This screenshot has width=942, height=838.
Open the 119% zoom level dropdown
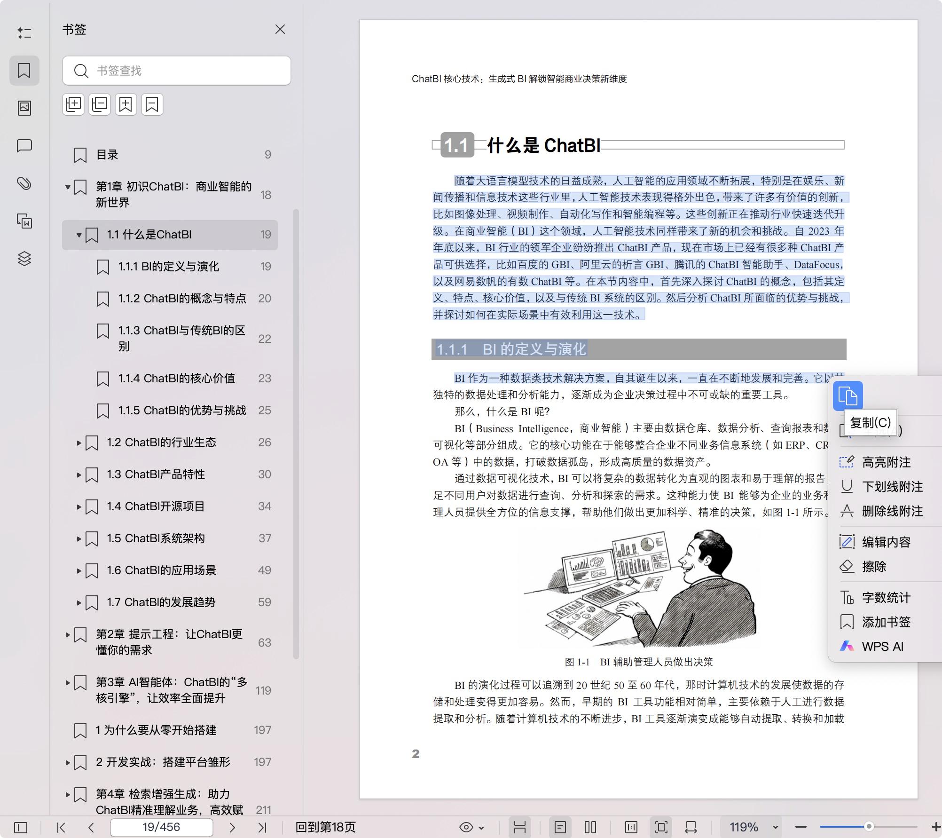pyautogui.click(x=776, y=827)
